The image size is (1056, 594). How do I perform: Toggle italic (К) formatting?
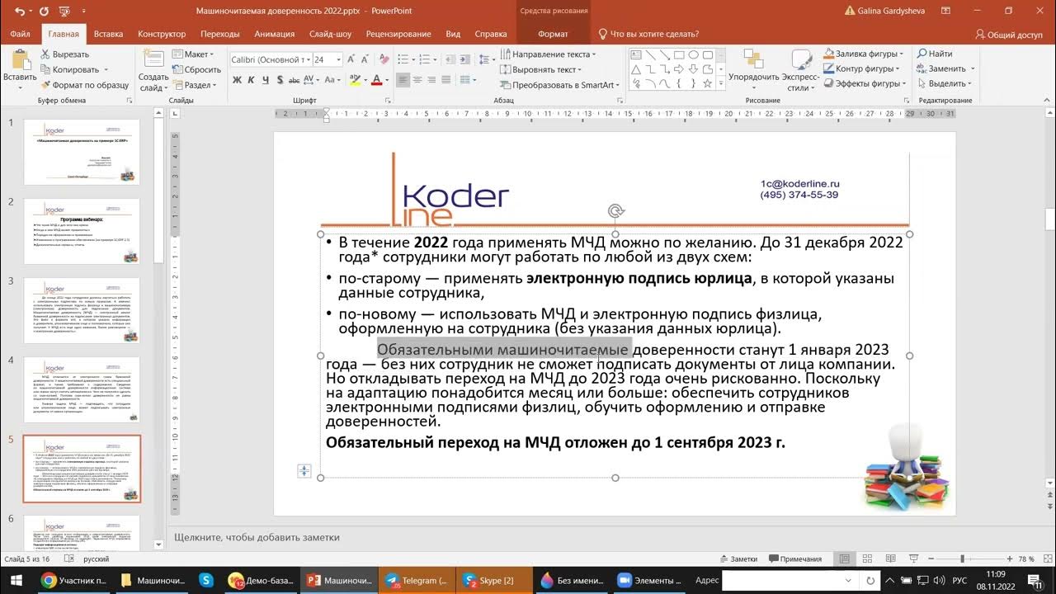coord(252,80)
